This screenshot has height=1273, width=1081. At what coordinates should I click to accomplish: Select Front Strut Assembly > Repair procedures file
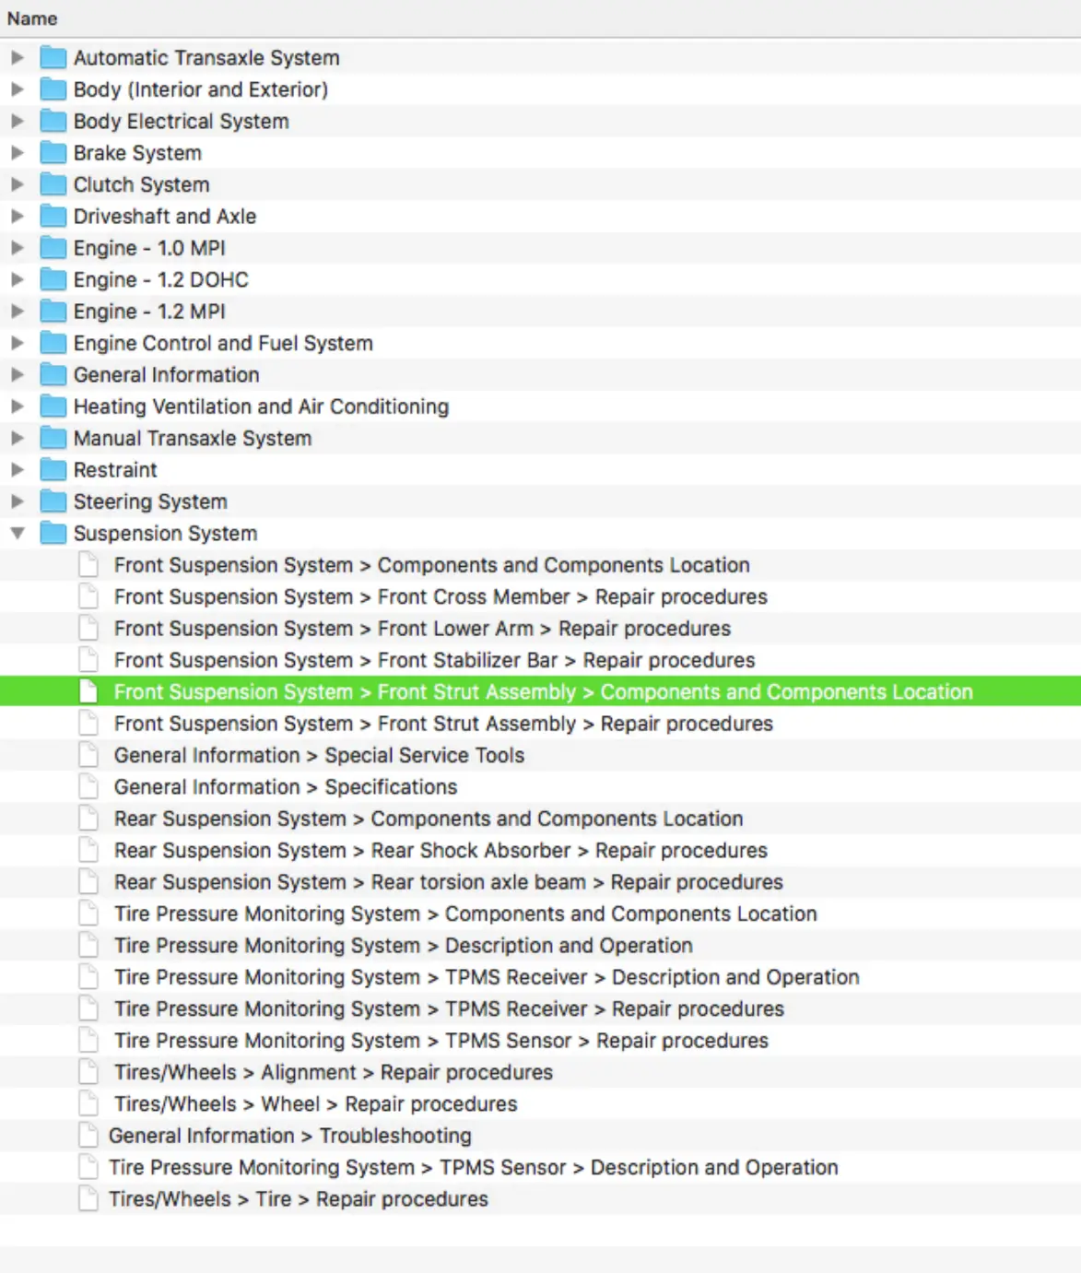pos(540,724)
